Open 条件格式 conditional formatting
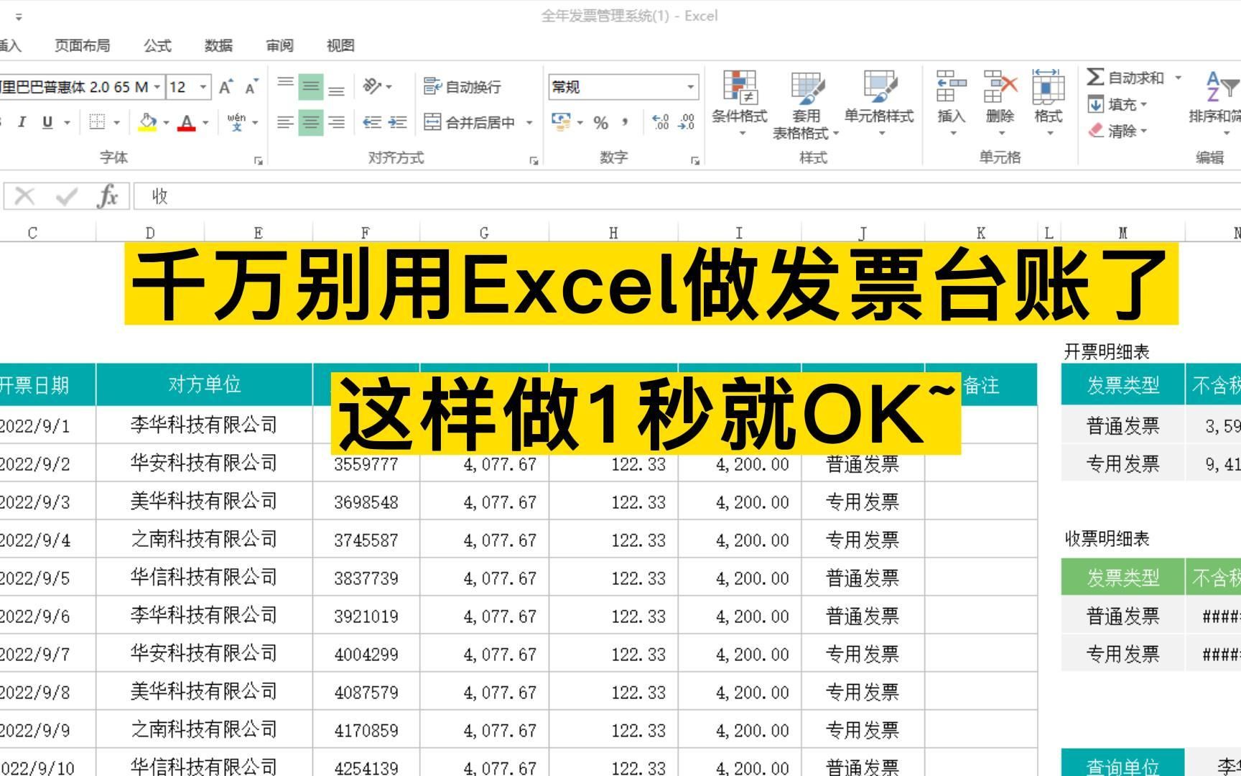The image size is (1241, 776). click(x=740, y=104)
